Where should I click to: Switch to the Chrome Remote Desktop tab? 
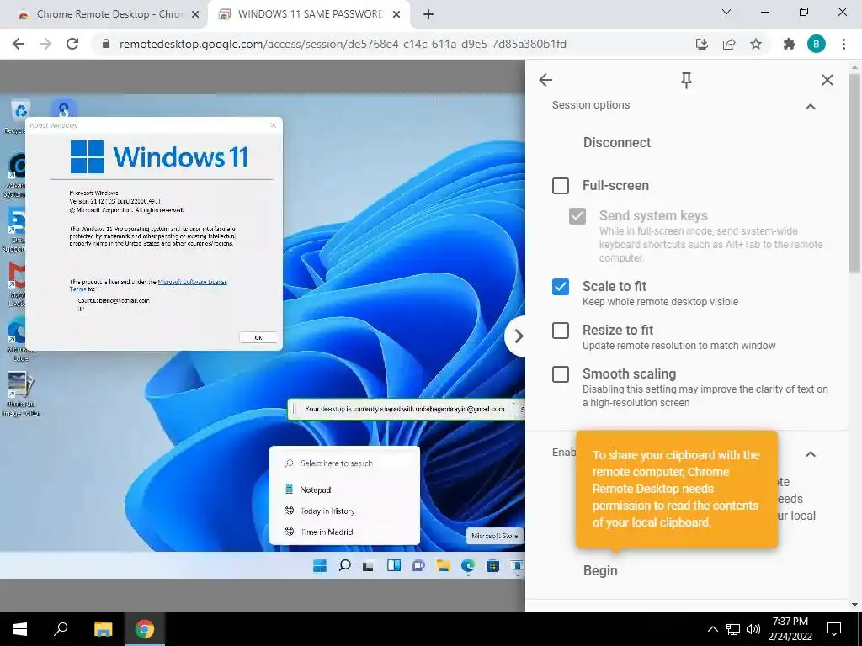pyautogui.click(x=104, y=14)
